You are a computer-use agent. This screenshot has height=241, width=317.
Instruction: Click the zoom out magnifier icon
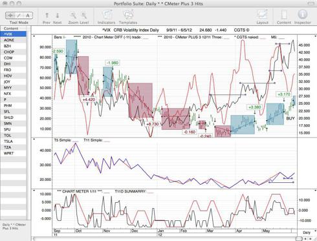point(73,16)
